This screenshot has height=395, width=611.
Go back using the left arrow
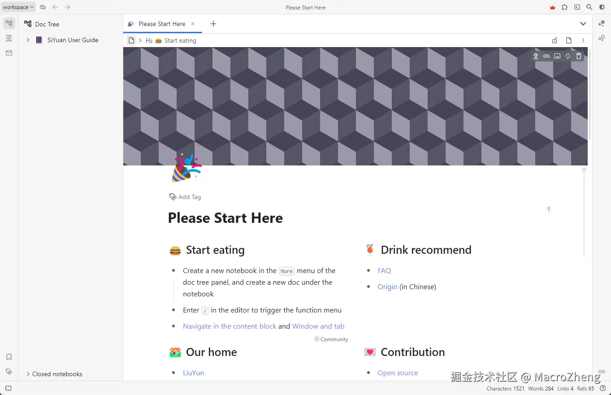[55, 7]
